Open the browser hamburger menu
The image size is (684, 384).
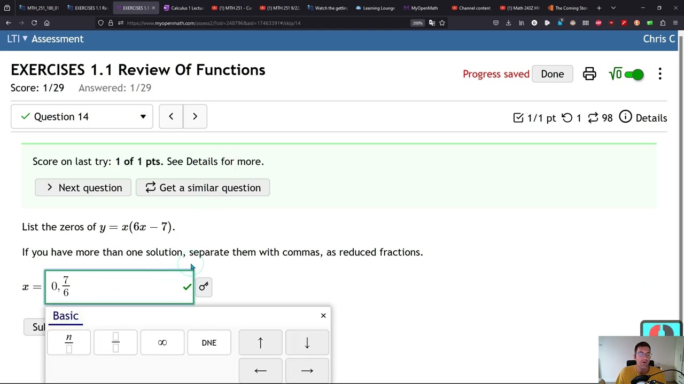pyautogui.click(x=675, y=23)
